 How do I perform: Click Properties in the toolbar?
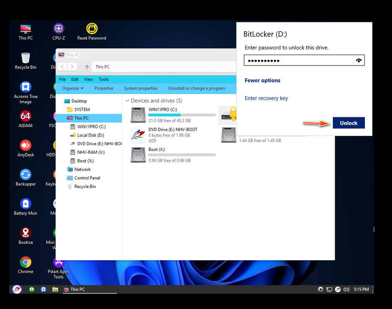104,88
